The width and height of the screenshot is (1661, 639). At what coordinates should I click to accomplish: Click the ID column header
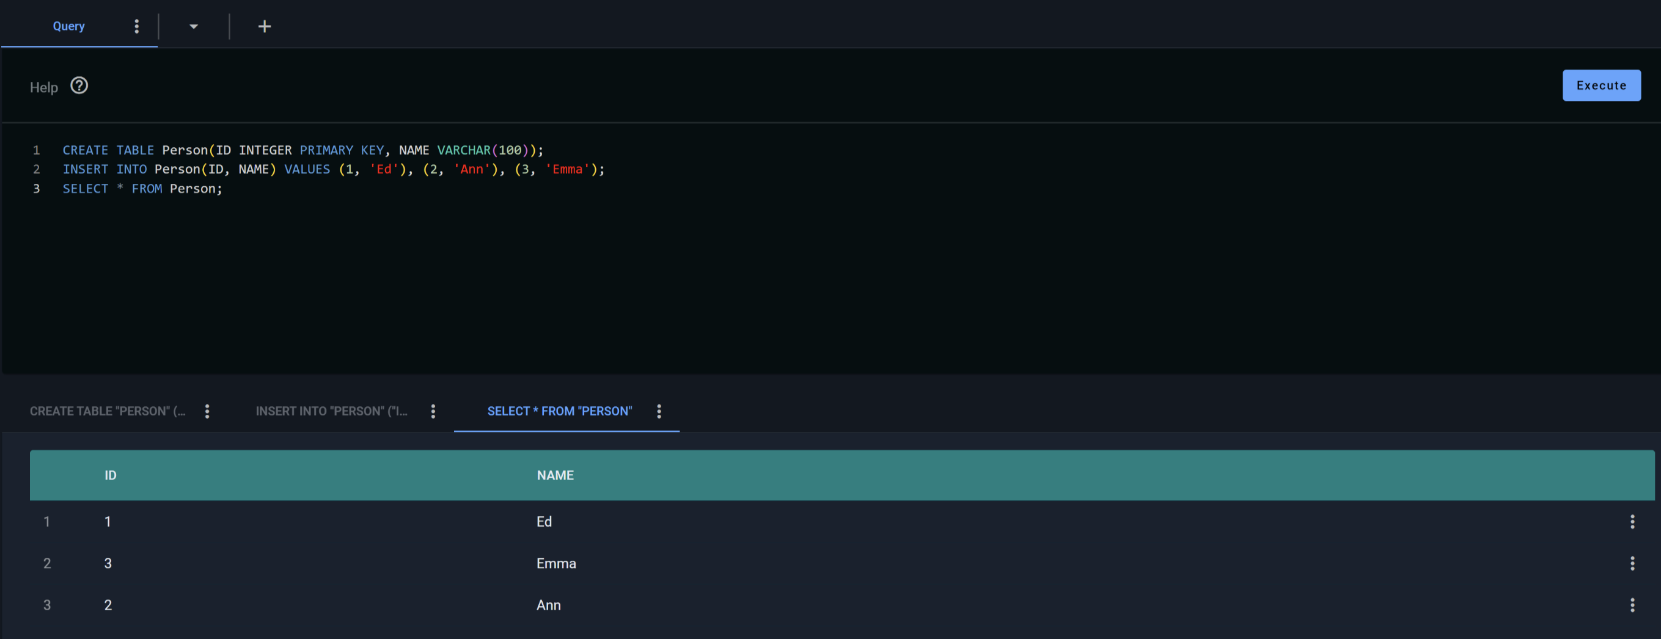pos(110,475)
